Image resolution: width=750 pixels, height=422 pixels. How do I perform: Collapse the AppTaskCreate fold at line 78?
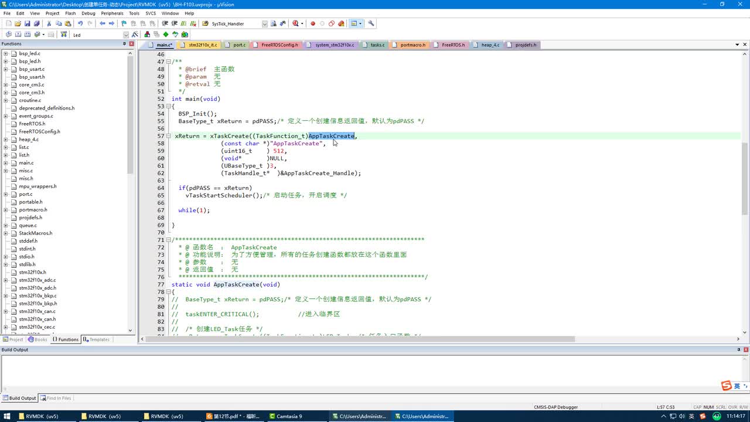(x=169, y=292)
